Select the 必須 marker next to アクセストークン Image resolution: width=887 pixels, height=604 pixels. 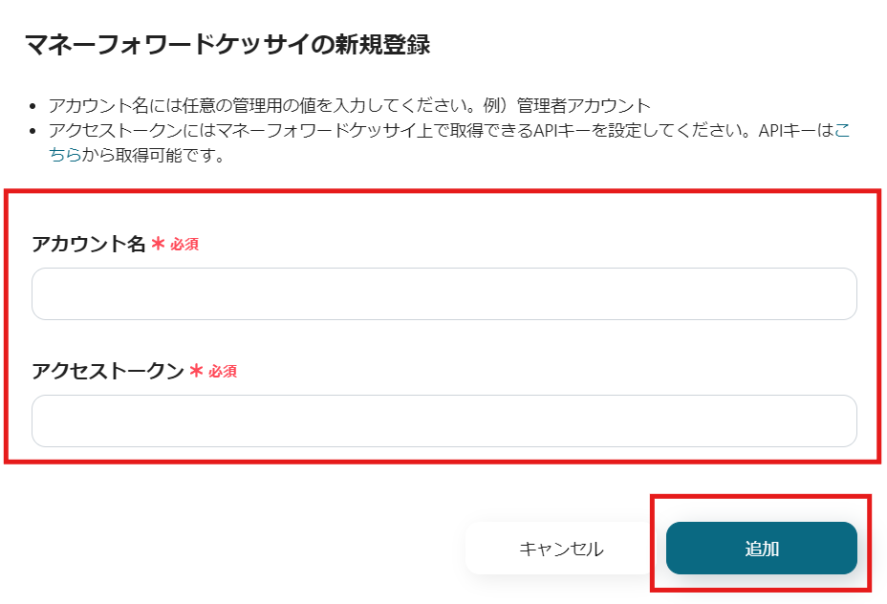click(223, 372)
